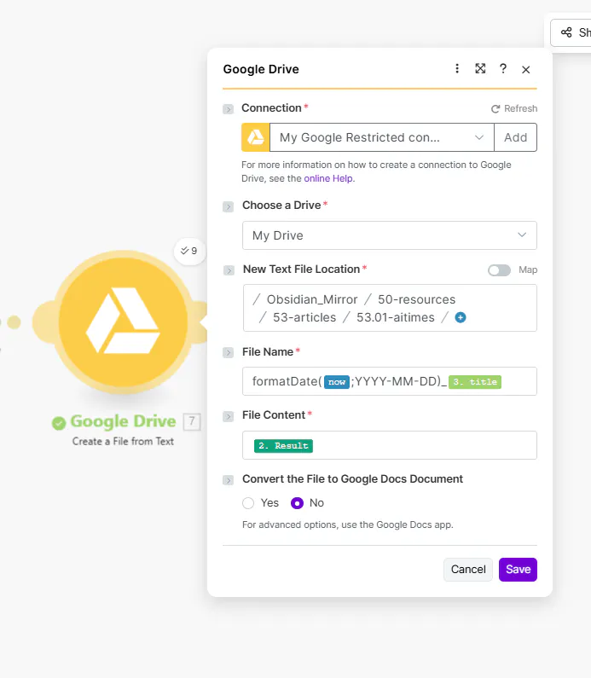Click the Create a File from Text label
591x678 pixels.
click(123, 442)
